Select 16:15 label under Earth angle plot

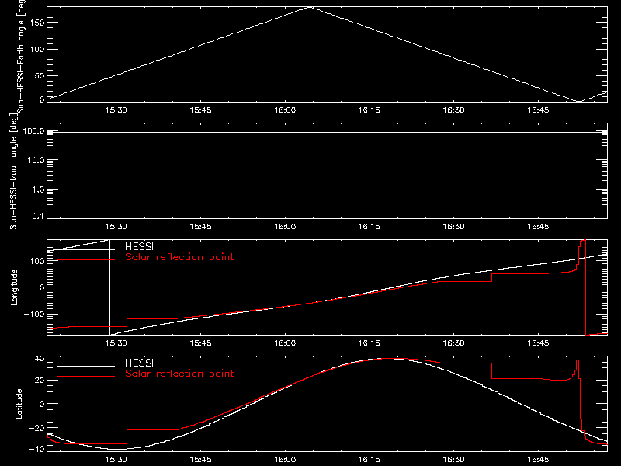[x=369, y=110]
